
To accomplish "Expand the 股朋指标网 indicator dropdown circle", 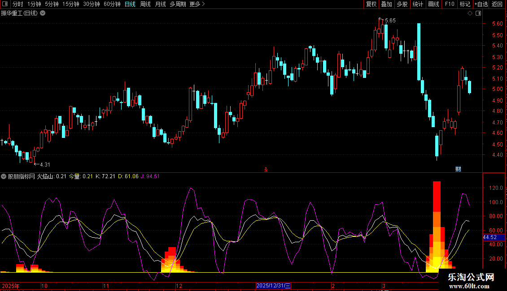I will [4, 176].
